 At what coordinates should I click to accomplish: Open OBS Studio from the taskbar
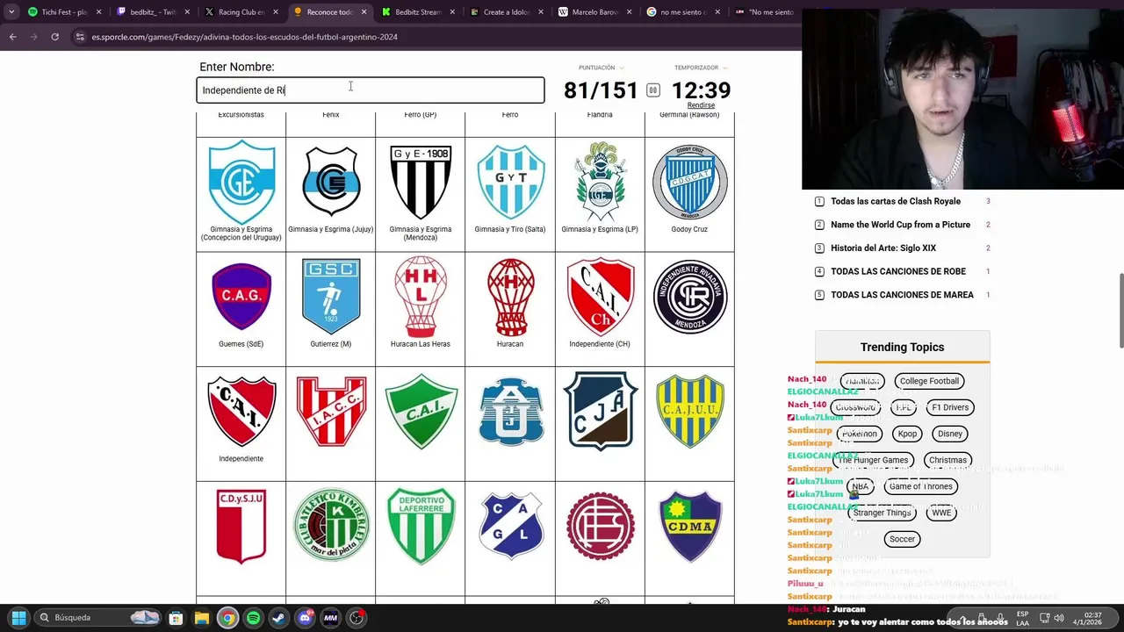tap(357, 618)
